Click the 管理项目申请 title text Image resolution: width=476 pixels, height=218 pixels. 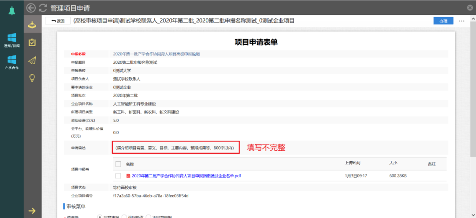[70, 8]
